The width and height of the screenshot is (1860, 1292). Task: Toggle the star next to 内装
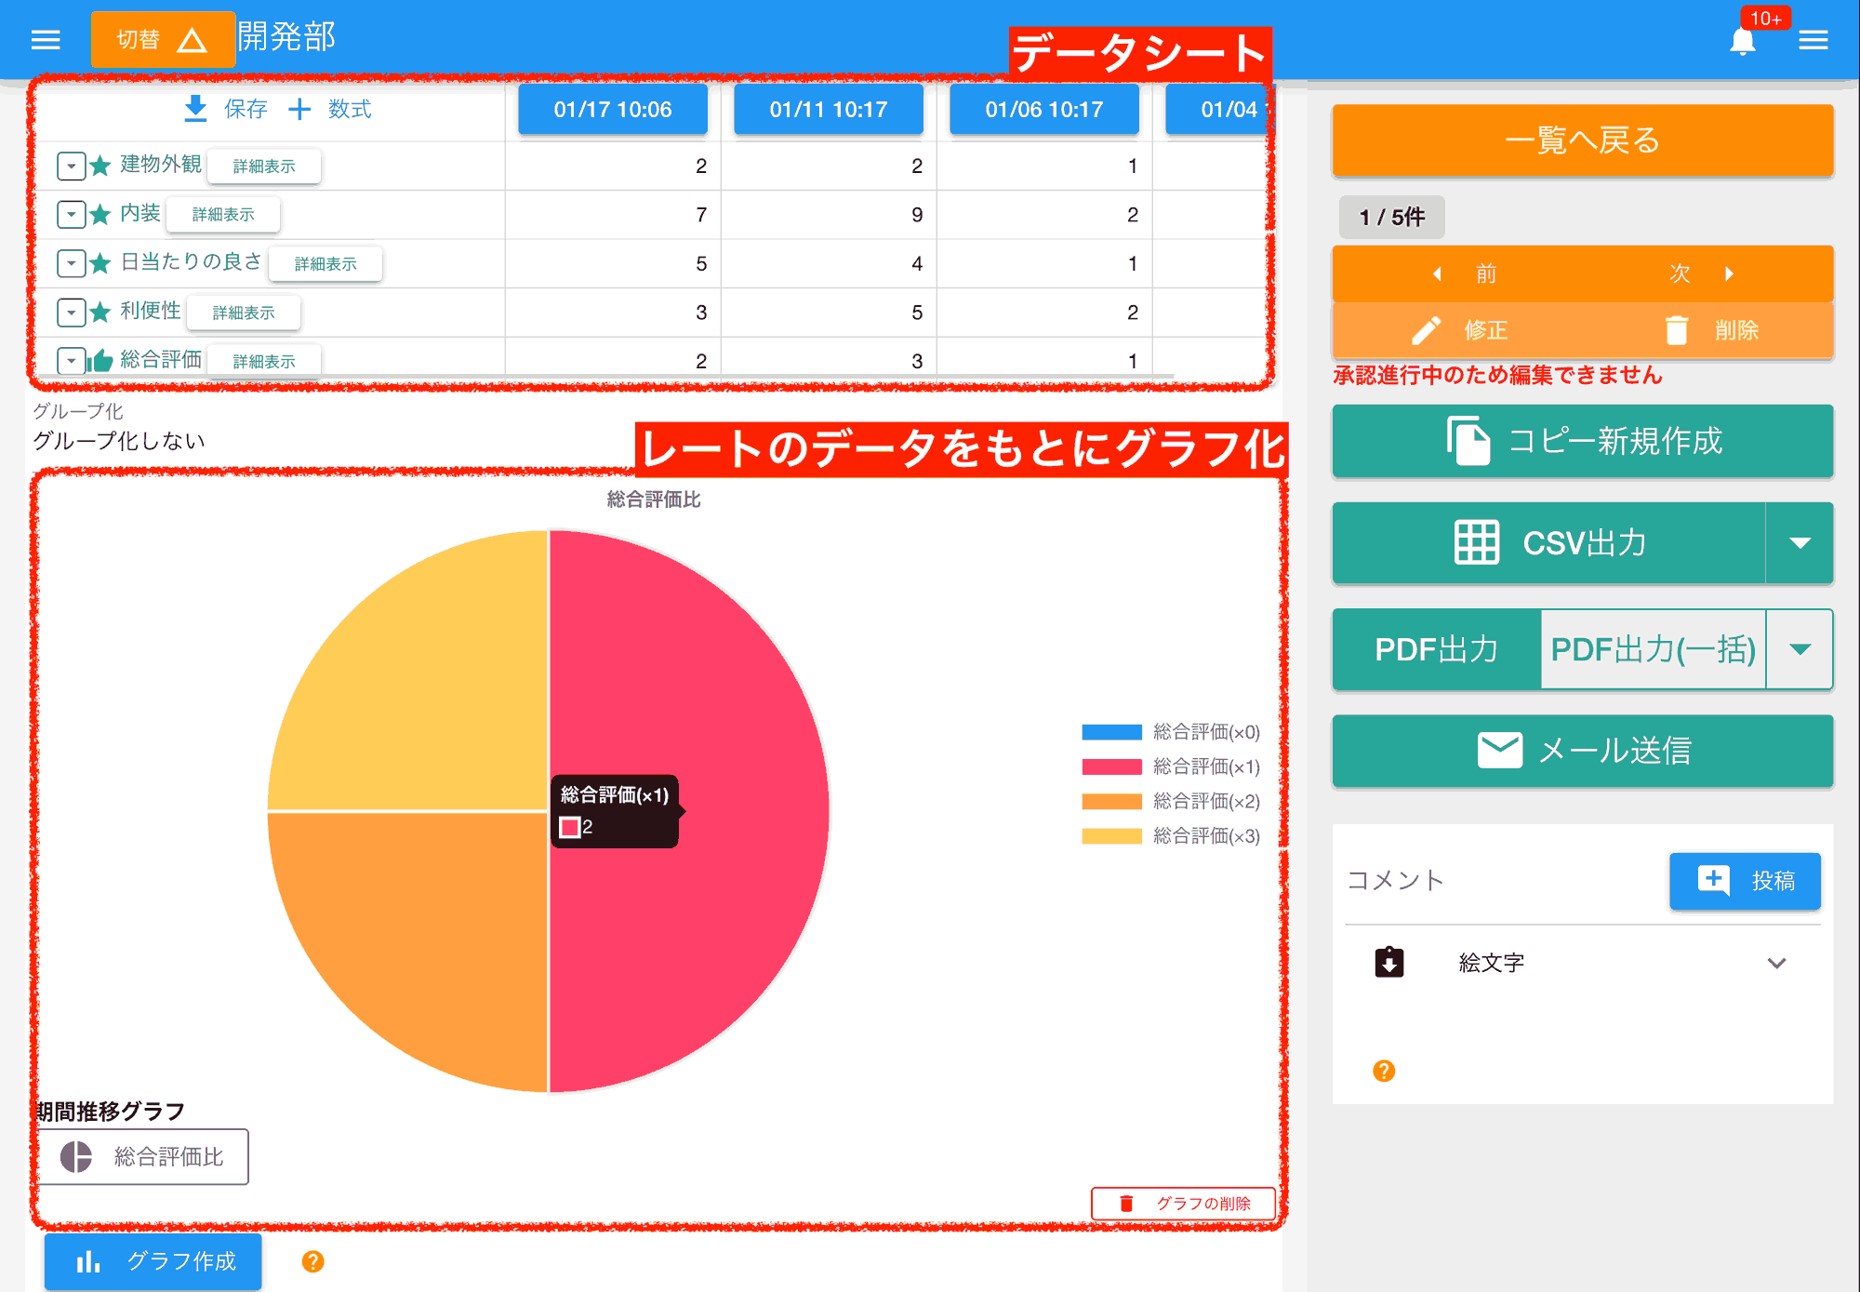pos(100,214)
